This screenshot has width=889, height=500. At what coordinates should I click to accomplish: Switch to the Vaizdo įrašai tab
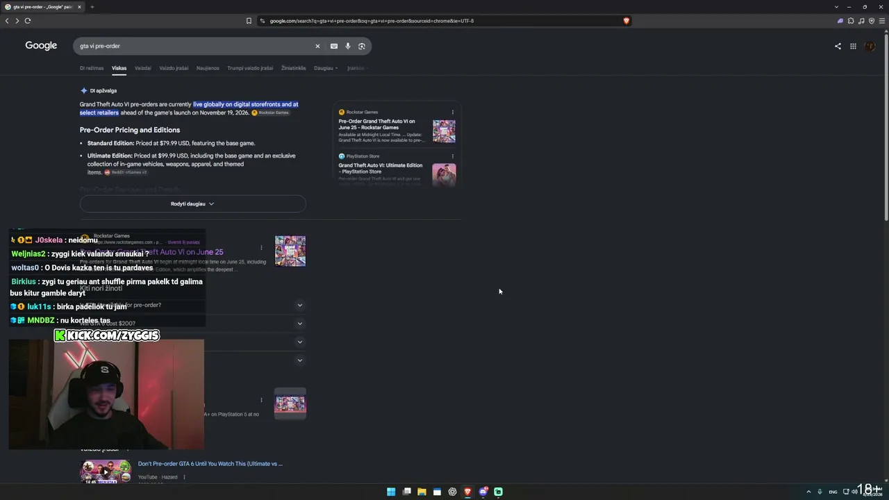pos(174,68)
